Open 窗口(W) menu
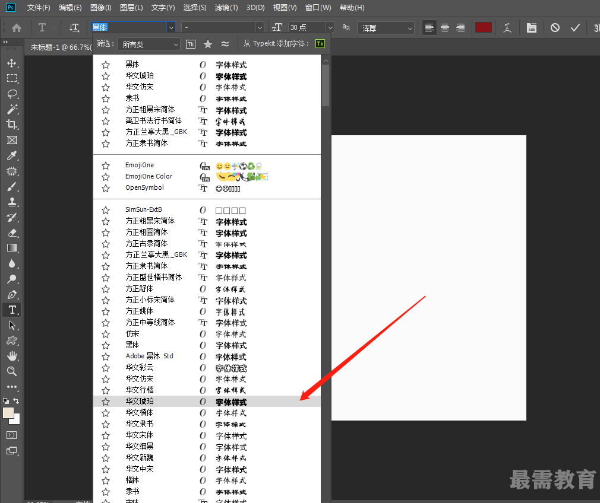The image size is (600, 503). pyautogui.click(x=318, y=8)
